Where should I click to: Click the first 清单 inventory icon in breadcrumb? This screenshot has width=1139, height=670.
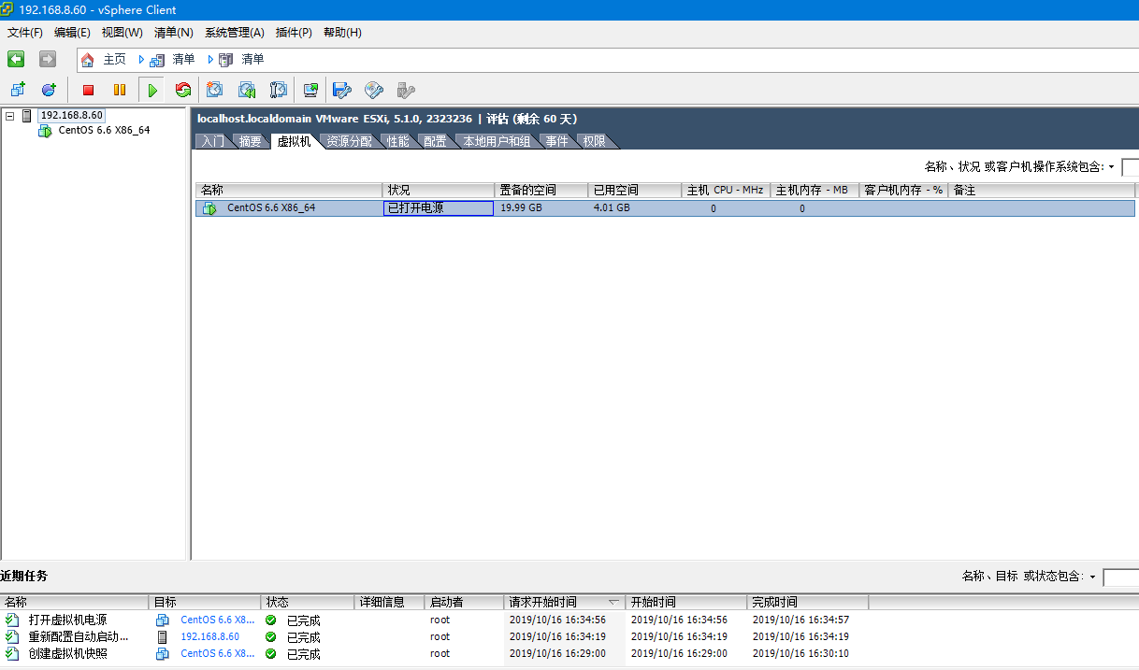[157, 60]
